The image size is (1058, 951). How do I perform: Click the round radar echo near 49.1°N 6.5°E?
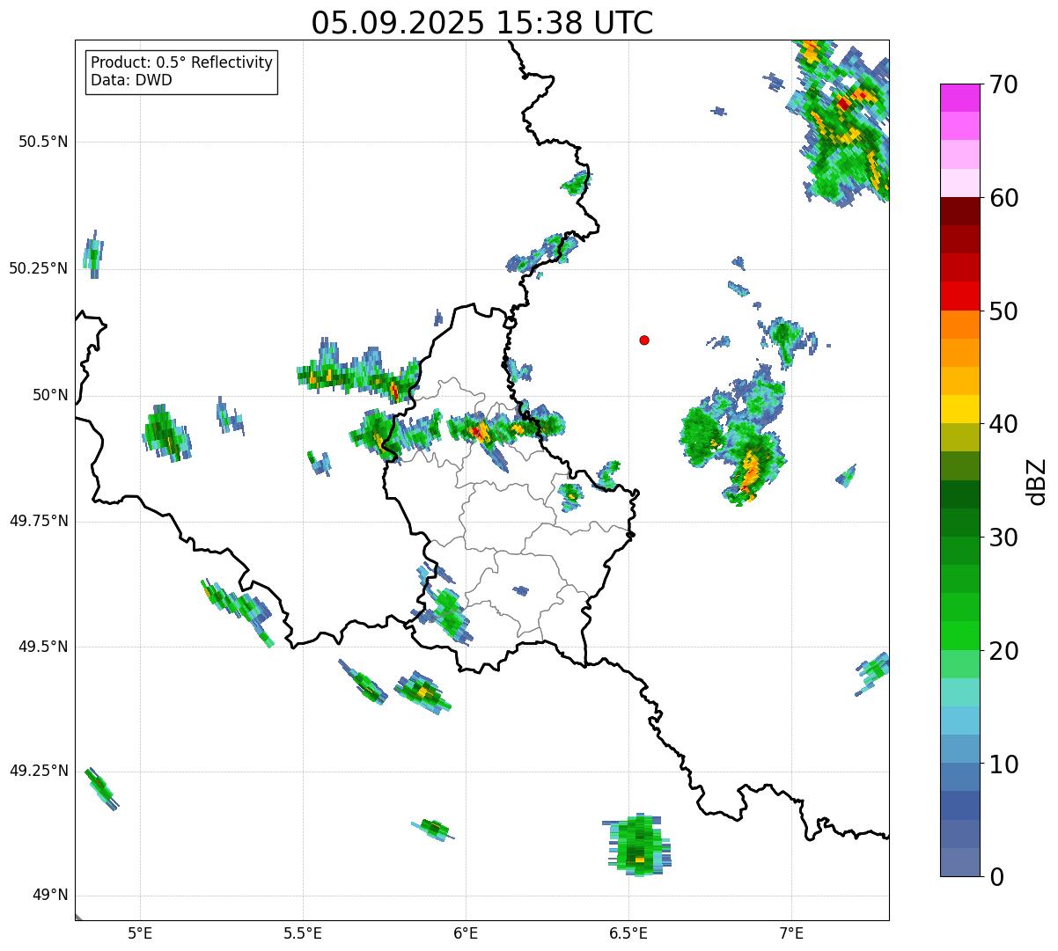(x=639, y=844)
